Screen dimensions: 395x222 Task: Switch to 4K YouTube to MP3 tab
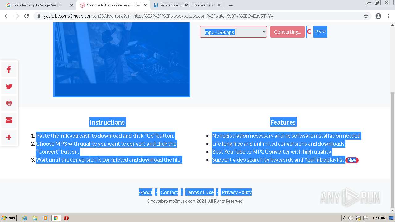[187, 5]
